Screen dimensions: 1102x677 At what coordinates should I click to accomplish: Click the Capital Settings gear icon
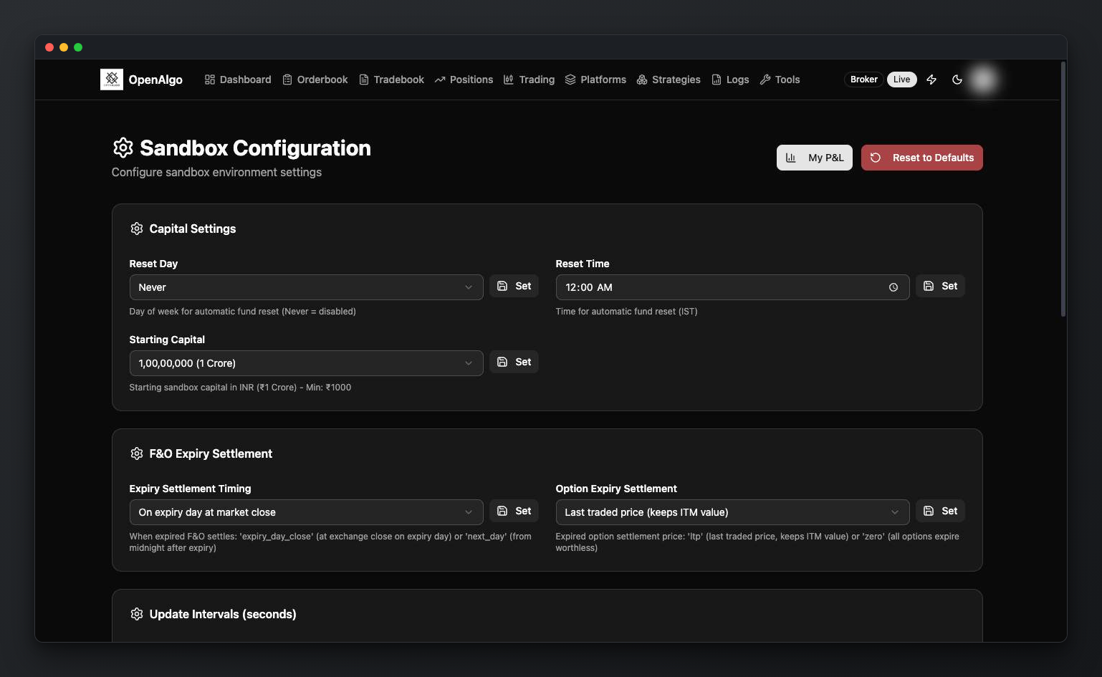click(137, 229)
